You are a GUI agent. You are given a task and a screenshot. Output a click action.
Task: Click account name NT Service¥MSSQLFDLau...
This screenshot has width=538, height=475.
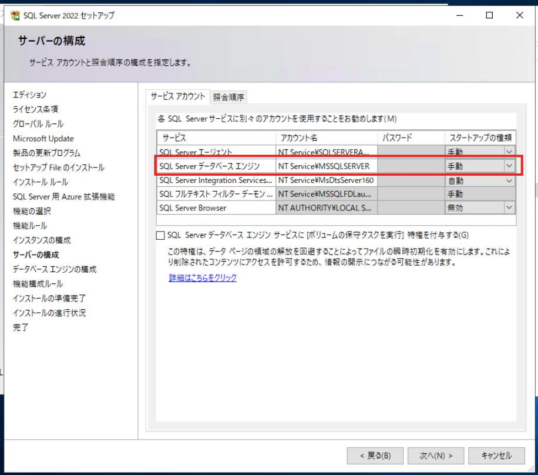(327, 194)
